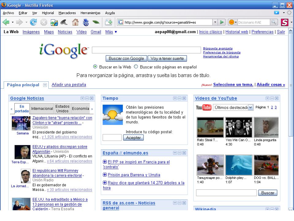Click the gray shark fin toolbar icon
Viewport: 294px width, 221px height.
point(64,22)
